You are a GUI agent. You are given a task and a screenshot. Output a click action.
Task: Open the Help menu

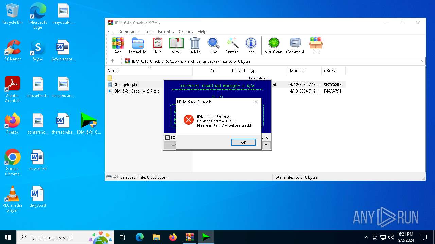(202, 32)
